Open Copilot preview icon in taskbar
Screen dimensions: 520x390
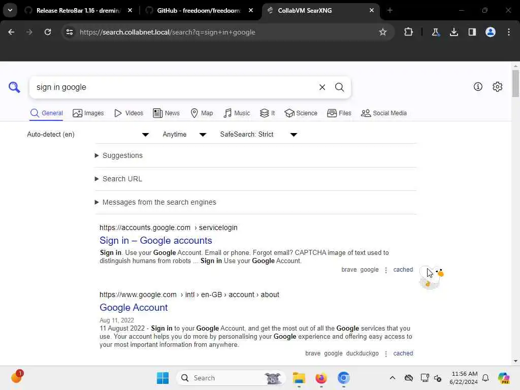[x=504, y=378]
